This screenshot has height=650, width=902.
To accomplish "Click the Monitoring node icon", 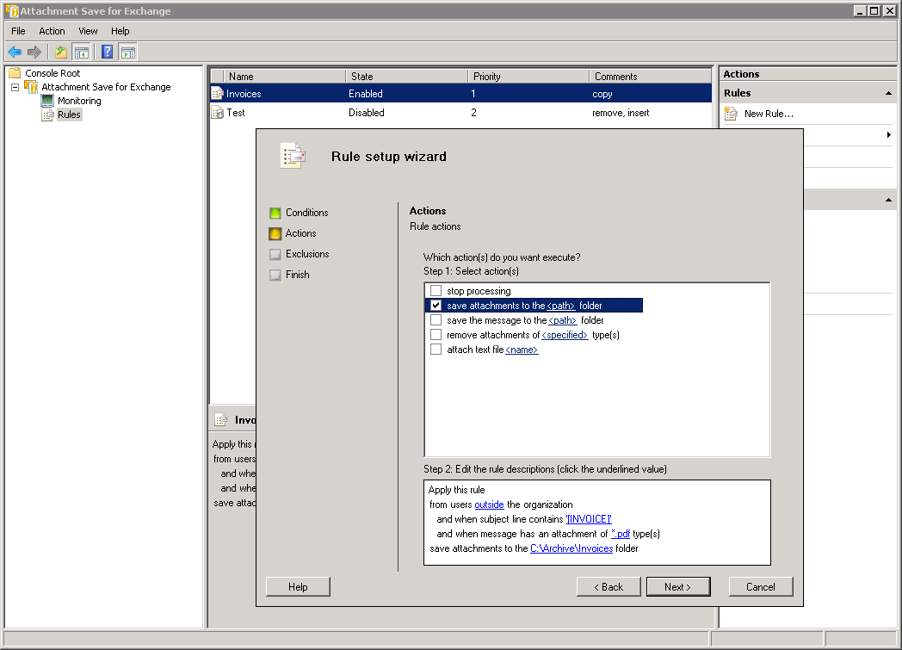I will pos(47,101).
